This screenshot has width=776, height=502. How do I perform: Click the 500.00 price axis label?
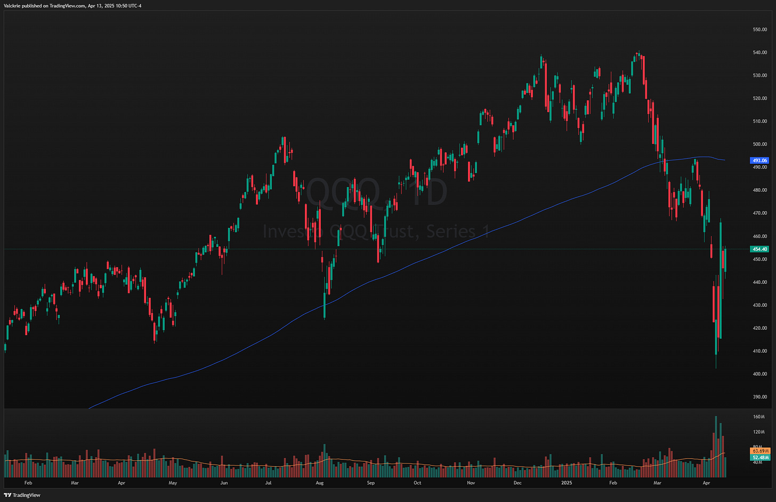(760, 144)
